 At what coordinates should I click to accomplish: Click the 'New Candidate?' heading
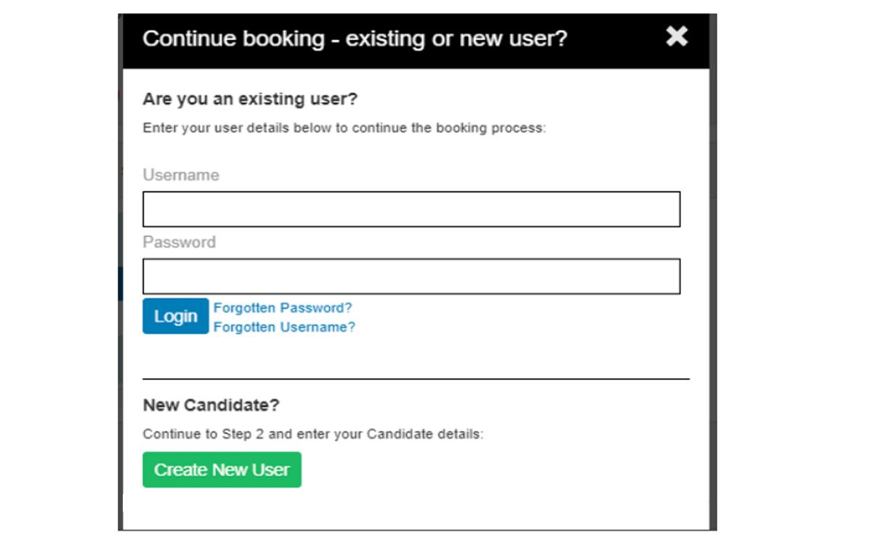coord(211,405)
